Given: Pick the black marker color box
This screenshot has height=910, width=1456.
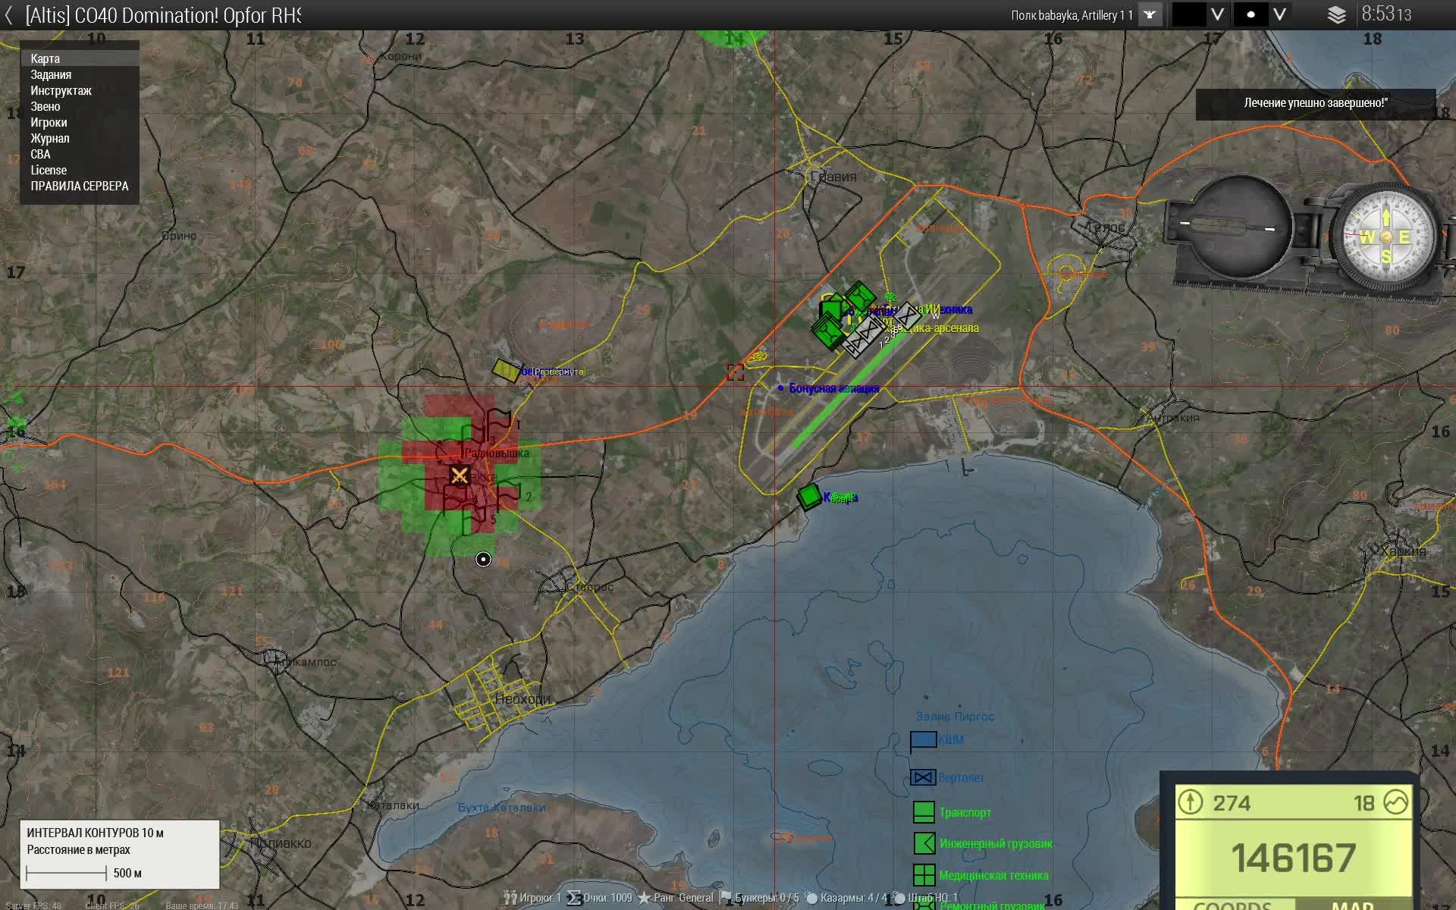Looking at the screenshot, I should point(1188,14).
